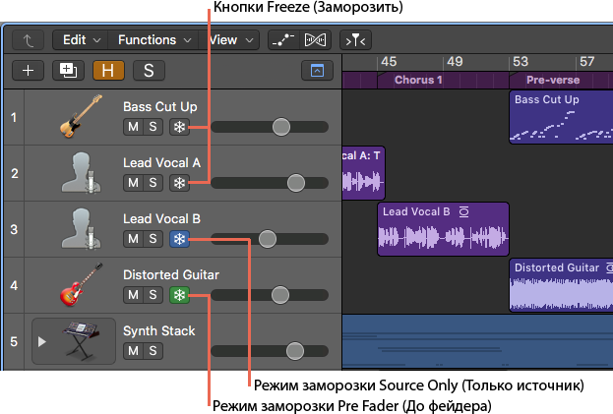Click the global Solo S button

[x=148, y=70]
